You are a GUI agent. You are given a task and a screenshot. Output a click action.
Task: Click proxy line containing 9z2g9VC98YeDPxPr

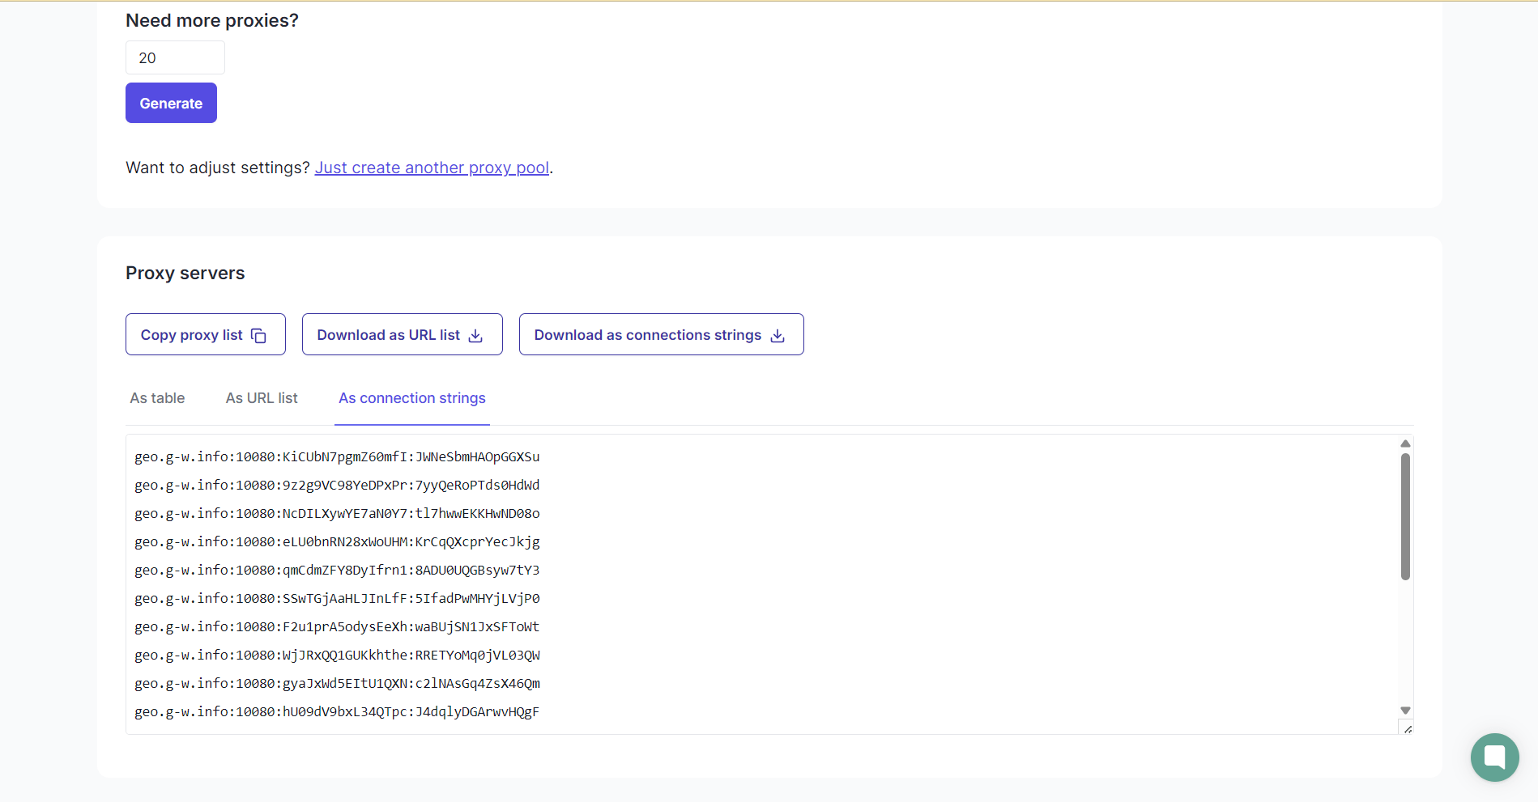coord(337,485)
